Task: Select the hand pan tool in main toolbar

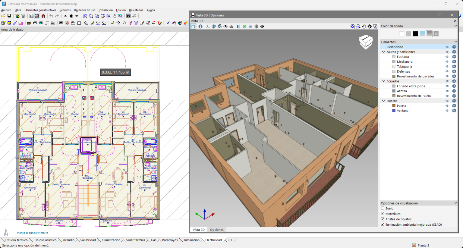Action: 115,16
